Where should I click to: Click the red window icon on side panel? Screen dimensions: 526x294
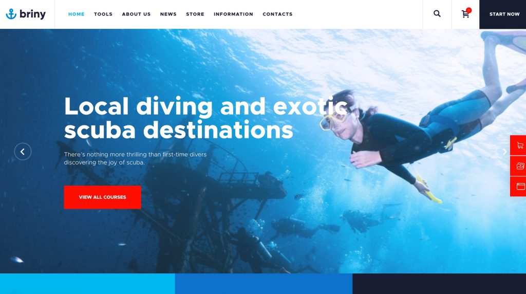(520, 186)
